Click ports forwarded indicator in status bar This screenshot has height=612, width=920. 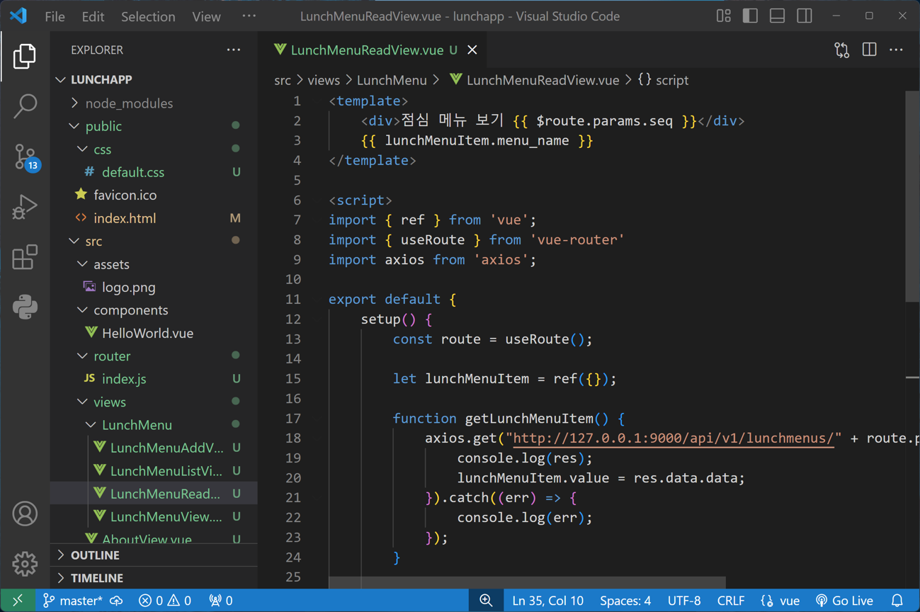point(221,600)
